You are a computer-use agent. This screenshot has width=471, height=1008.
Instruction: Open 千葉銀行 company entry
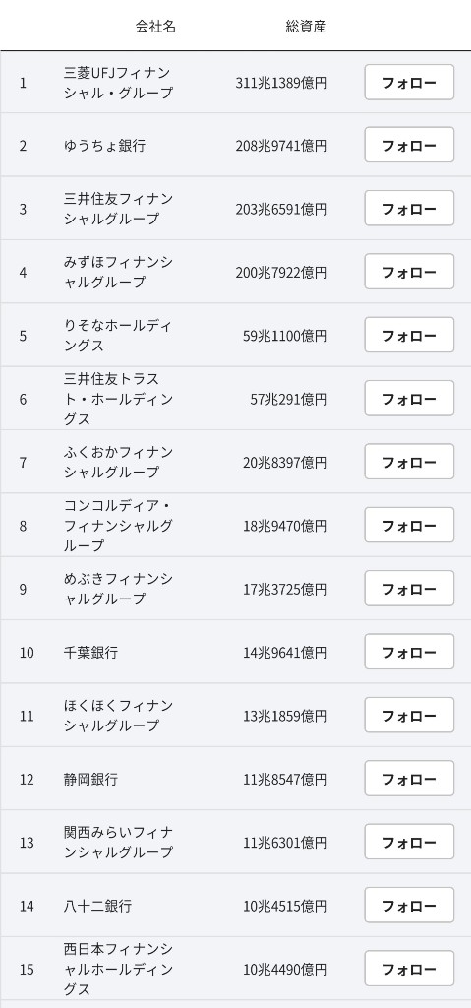[x=90, y=653]
